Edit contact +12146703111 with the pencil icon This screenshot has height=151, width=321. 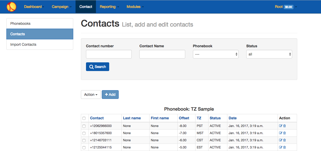click(x=281, y=140)
